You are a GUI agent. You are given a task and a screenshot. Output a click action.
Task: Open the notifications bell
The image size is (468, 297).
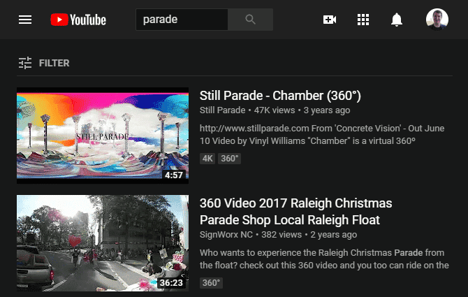point(397,20)
